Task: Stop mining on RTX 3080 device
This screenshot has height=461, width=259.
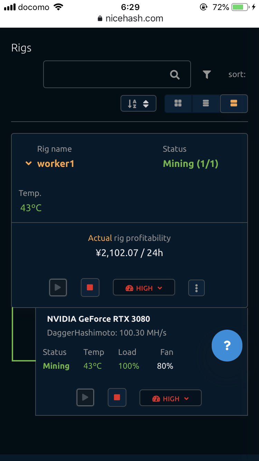Action: (117, 397)
